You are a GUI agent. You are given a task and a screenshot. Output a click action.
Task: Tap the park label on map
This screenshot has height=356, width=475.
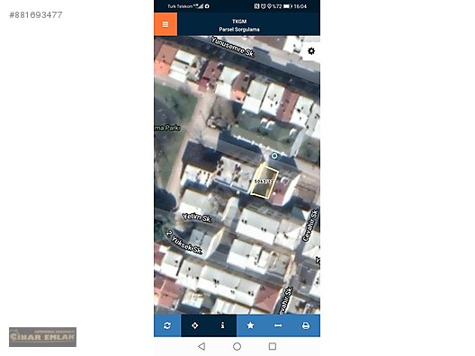(167, 128)
